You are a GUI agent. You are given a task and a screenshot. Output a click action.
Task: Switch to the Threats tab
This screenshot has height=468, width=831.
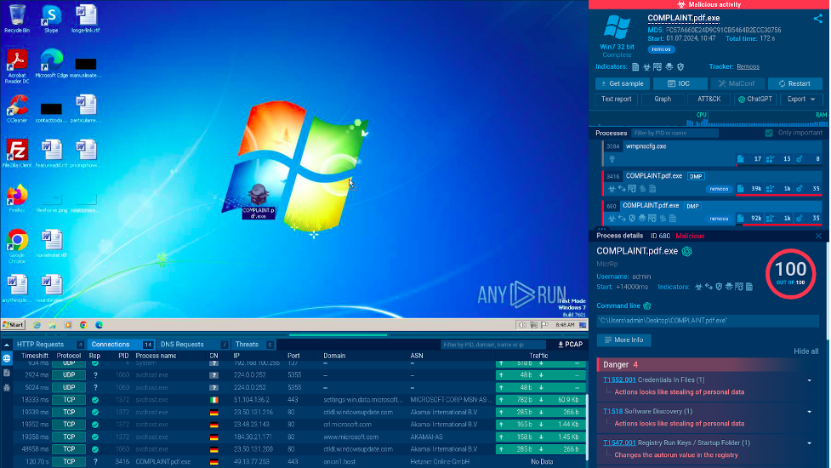tap(253, 345)
